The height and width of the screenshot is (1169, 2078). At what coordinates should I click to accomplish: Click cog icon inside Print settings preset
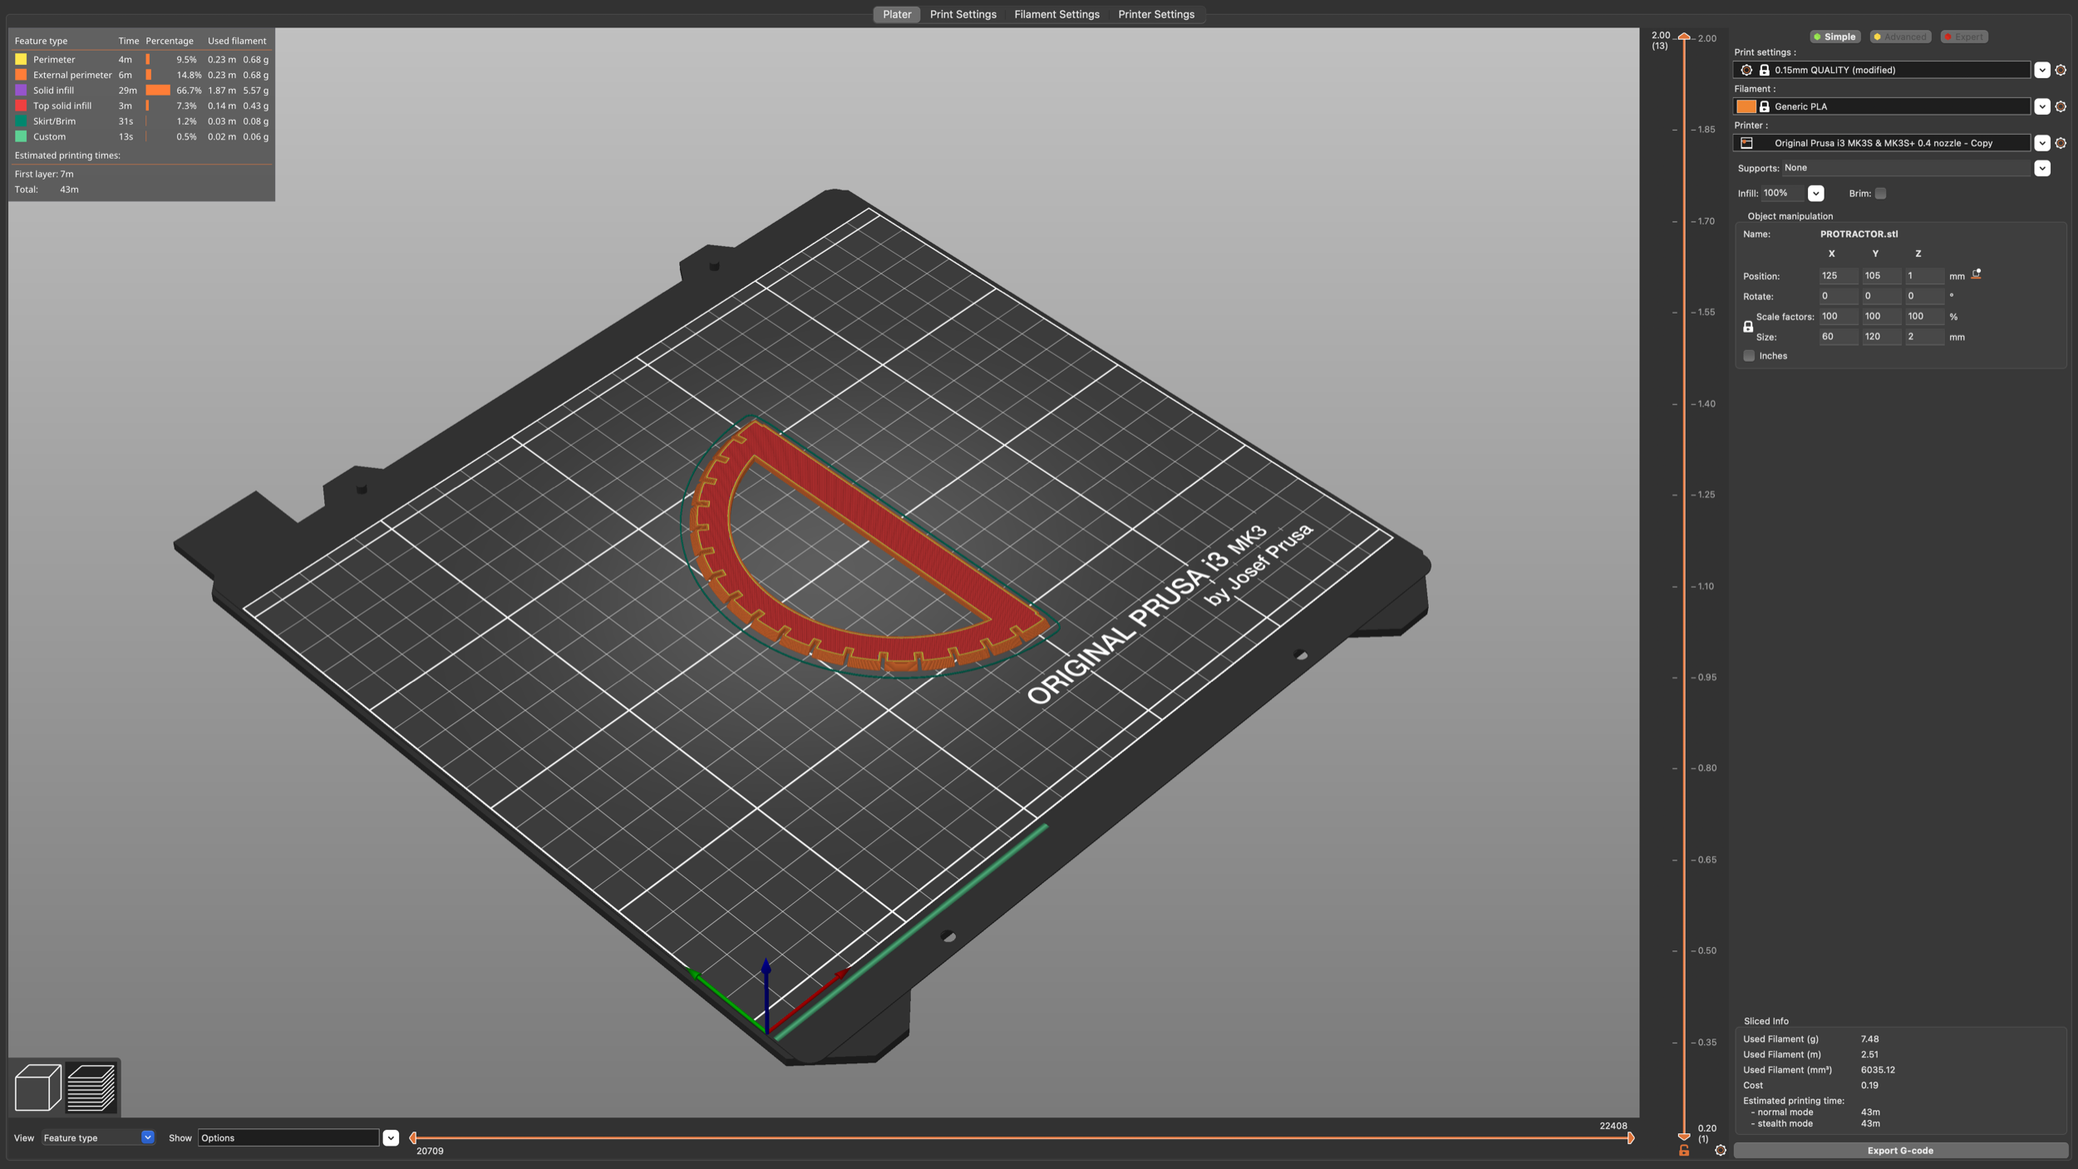click(1746, 70)
